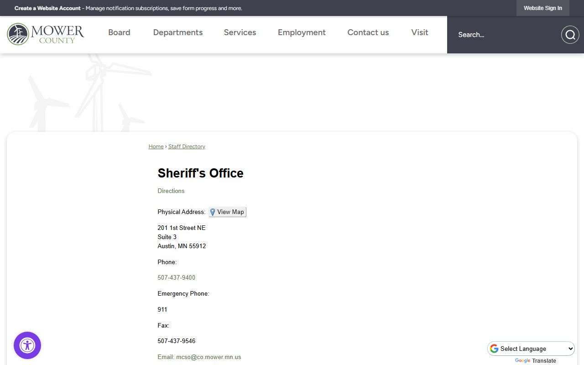Open the Departments menu
This screenshot has height=365, width=584.
tap(178, 32)
